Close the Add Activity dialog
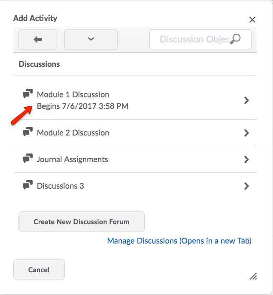This screenshot has height=295, width=273. [x=252, y=20]
